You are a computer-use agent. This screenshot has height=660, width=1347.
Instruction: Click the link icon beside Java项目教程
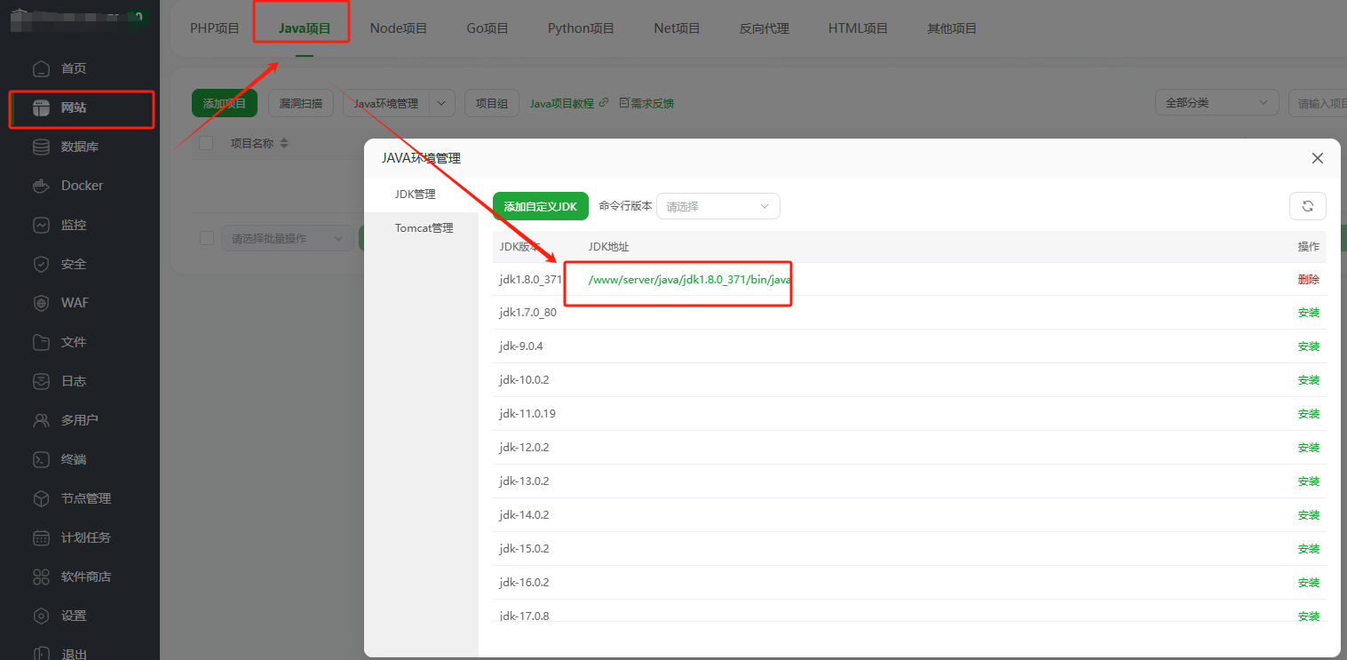[x=604, y=102]
